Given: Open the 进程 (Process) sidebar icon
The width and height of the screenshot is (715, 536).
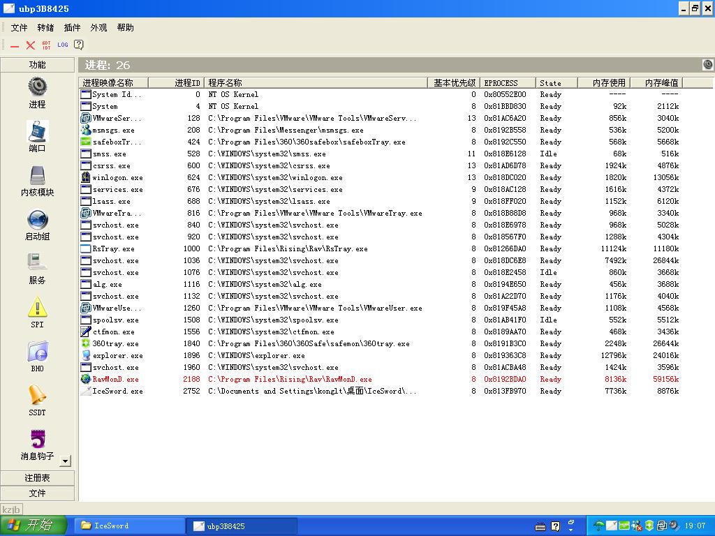Looking at the screenshot, I should click(38, 86).
